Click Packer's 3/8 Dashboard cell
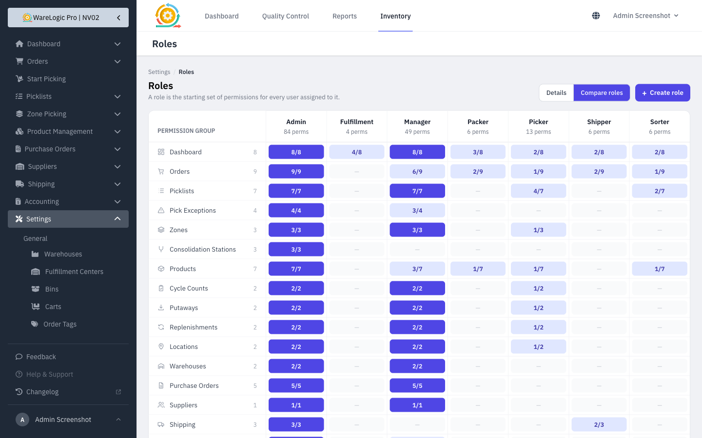The height and width of the screenshot is (438, 702). click(478, 152)
